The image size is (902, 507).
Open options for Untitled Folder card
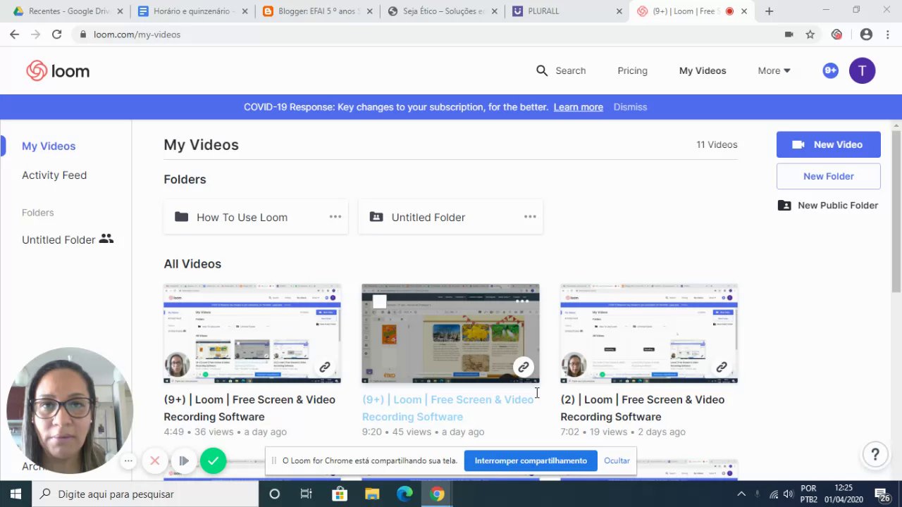coord(530,217)
